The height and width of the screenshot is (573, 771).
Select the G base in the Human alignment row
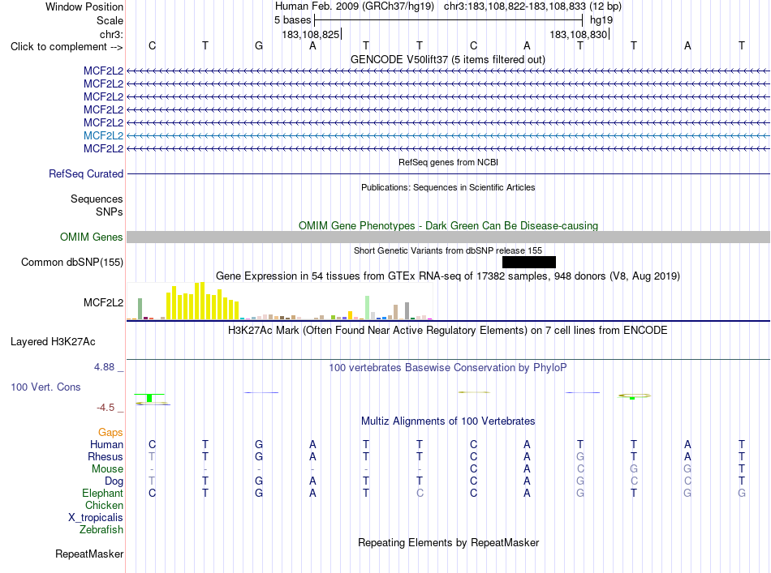(259, 444)
